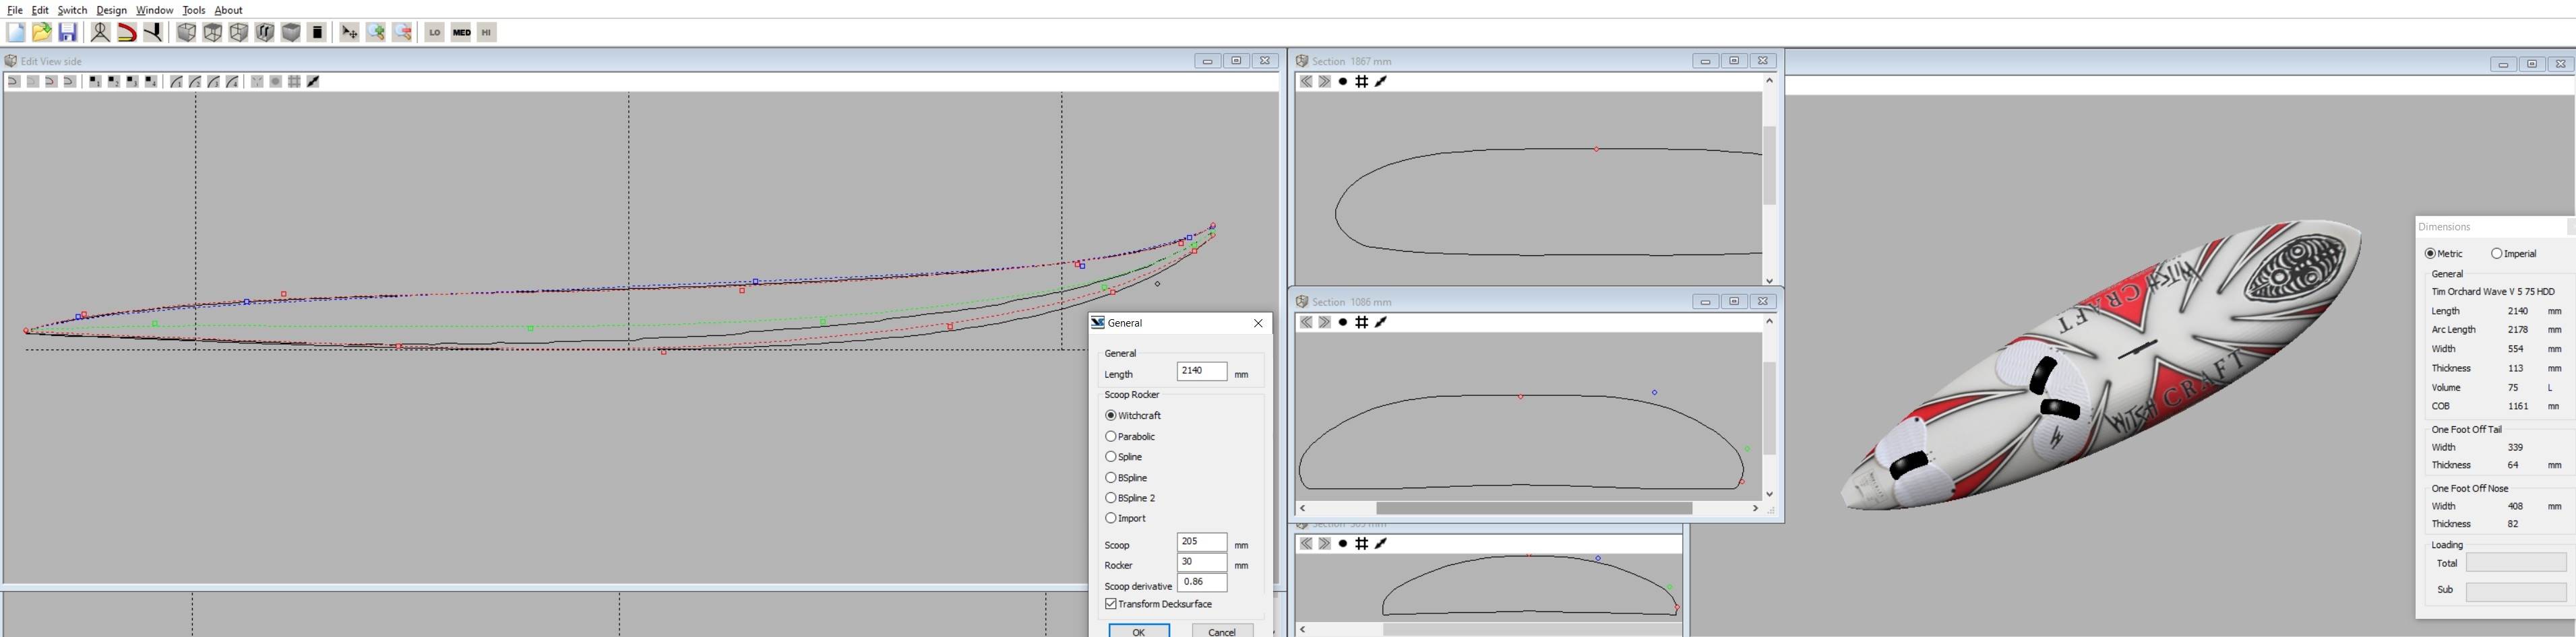Screen dimensions: 2576x637
Task: Click the Scoop value input field
Action: tap(1201, 542)
